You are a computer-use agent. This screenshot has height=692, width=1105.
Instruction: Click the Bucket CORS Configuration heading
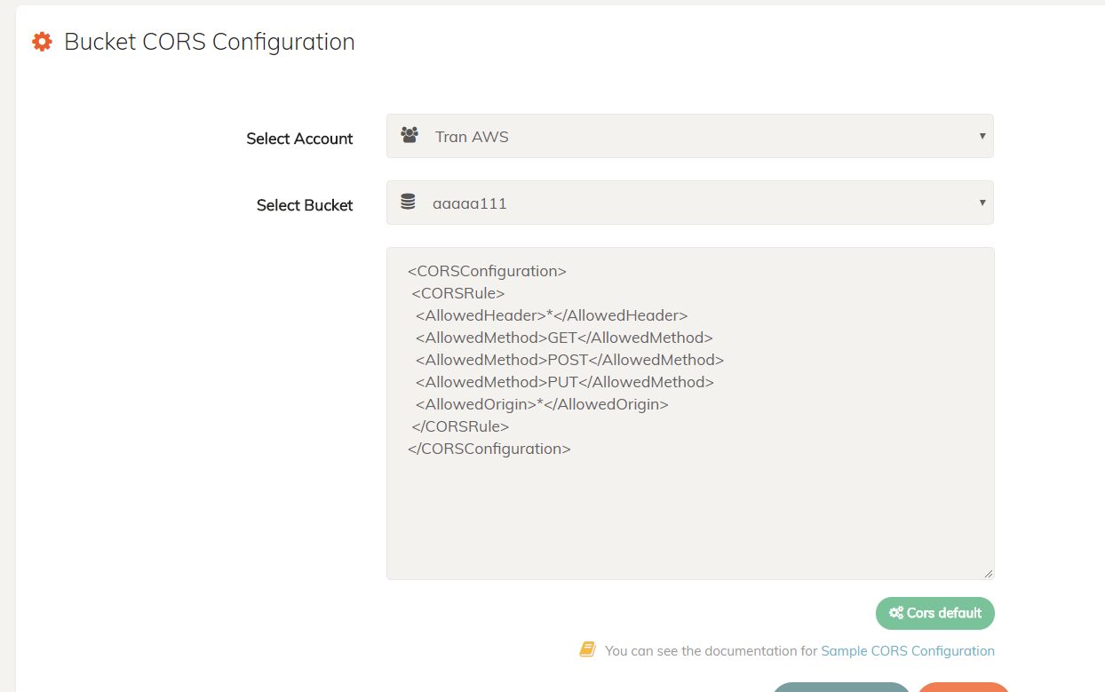(x=210, y=42)
